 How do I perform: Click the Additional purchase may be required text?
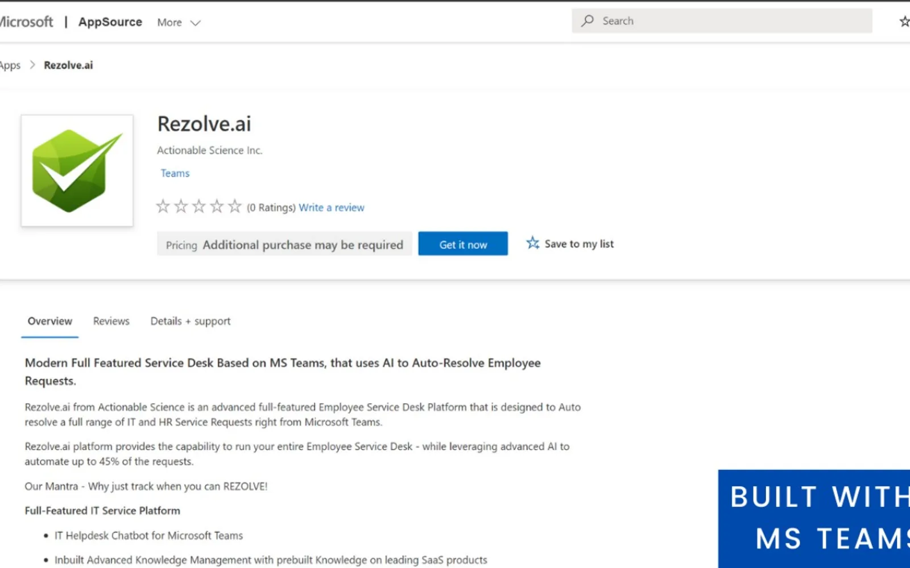point(303,245)
